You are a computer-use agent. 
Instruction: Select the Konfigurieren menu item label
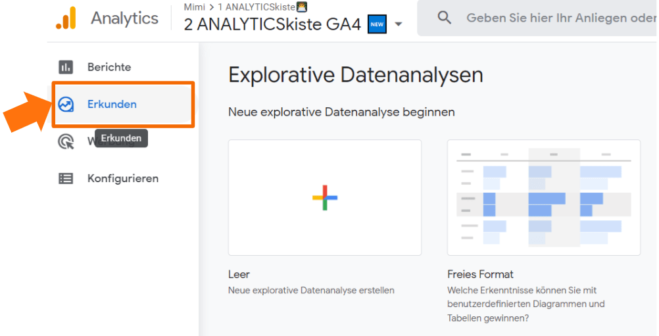point(123,178)
